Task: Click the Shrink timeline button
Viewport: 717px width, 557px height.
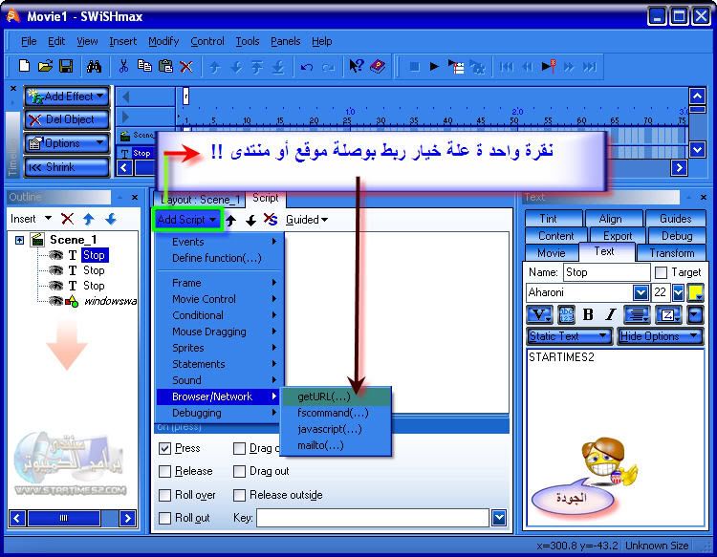Action: coord(67,167)
